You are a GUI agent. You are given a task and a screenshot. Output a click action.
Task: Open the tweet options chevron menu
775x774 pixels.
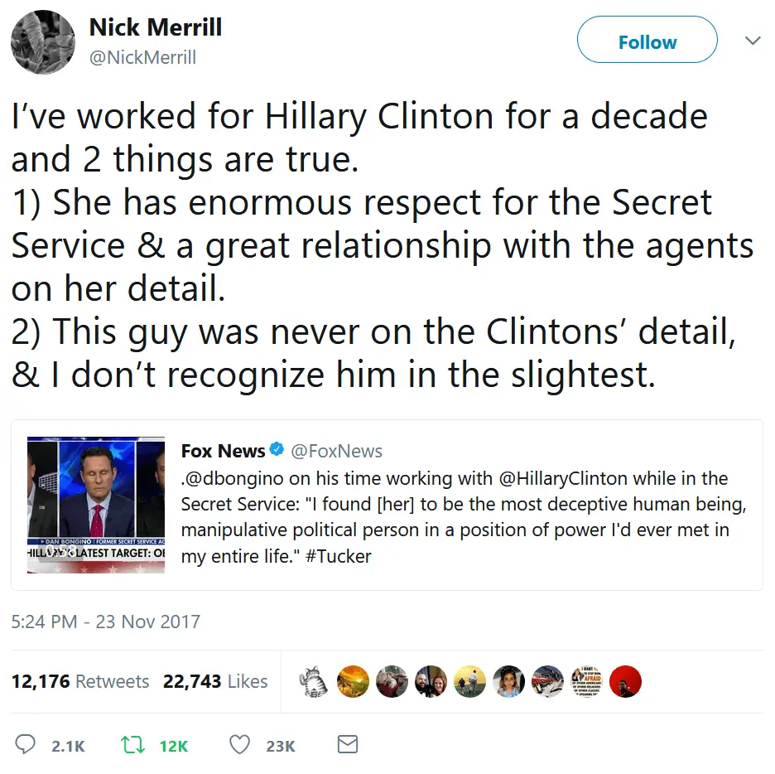[x=753, y=41]
